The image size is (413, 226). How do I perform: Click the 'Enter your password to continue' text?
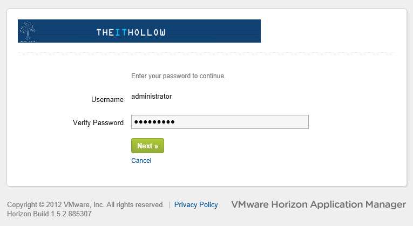pos(178,76)
